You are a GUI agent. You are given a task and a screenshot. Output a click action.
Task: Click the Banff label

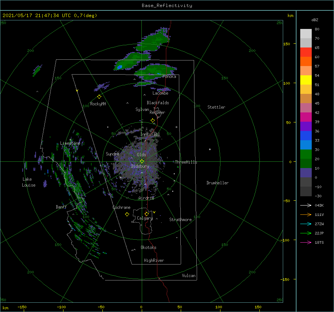61,207
